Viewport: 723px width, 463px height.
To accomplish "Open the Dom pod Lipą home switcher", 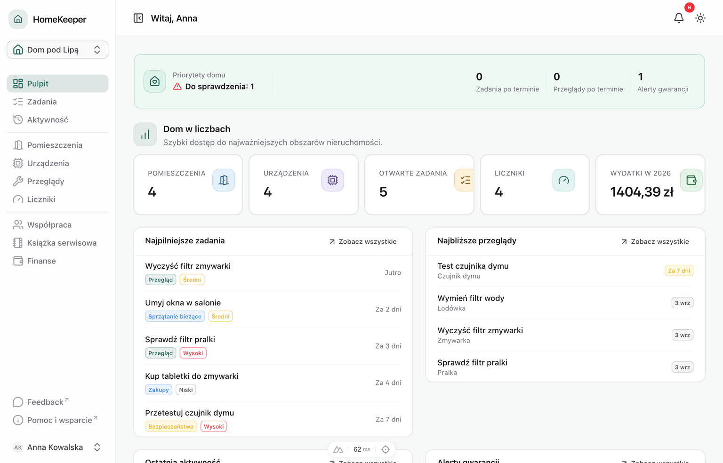I will (x=57, y=50).
